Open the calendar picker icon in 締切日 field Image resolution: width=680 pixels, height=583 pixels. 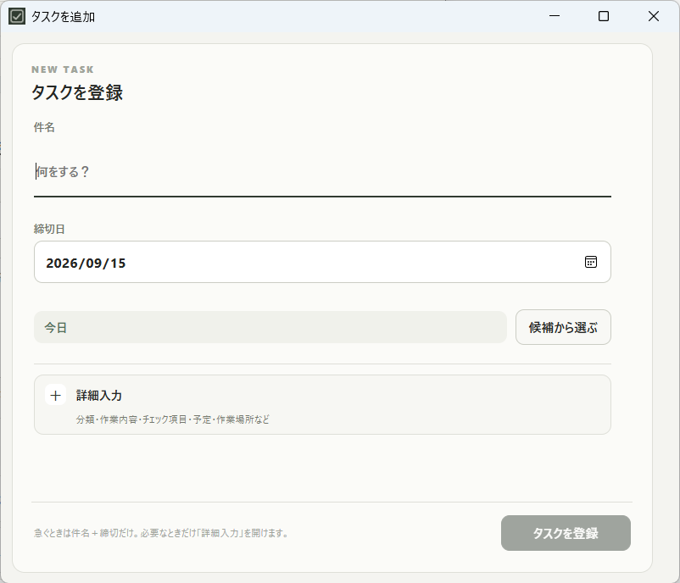click(x=591, y=262)
